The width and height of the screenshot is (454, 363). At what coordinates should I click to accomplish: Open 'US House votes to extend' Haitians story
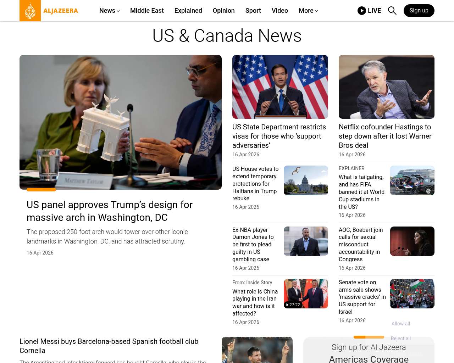click(x=255, y=184)
